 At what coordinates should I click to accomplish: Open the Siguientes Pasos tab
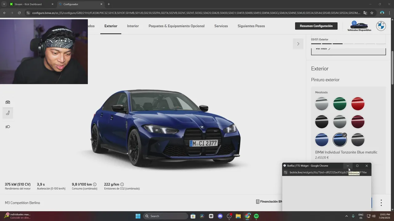(x=251, y=26)
